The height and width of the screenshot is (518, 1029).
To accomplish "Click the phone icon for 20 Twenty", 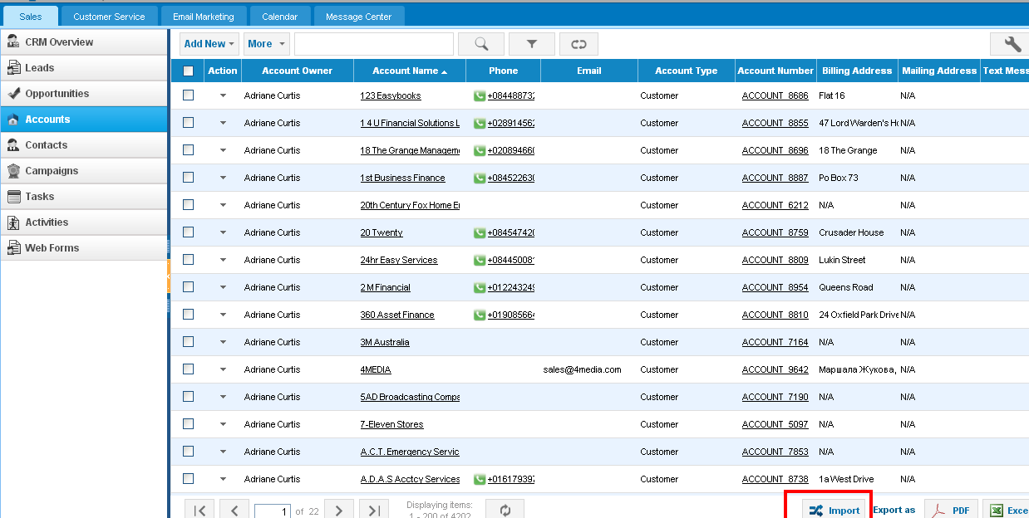I will tap(480, 233).
